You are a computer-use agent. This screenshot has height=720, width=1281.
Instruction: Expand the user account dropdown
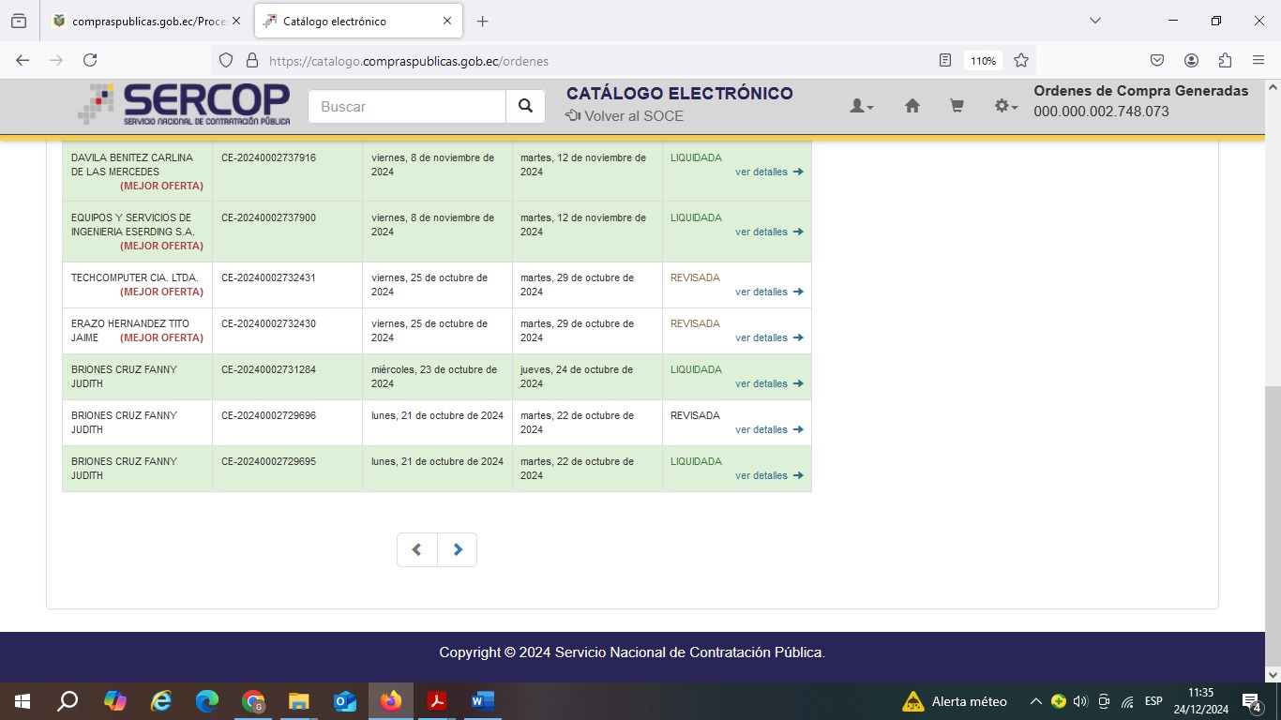click(x=861, y=107)
